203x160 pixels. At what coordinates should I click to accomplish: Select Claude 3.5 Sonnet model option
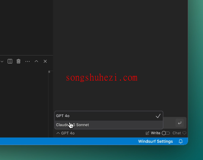[x=109, y=125]
